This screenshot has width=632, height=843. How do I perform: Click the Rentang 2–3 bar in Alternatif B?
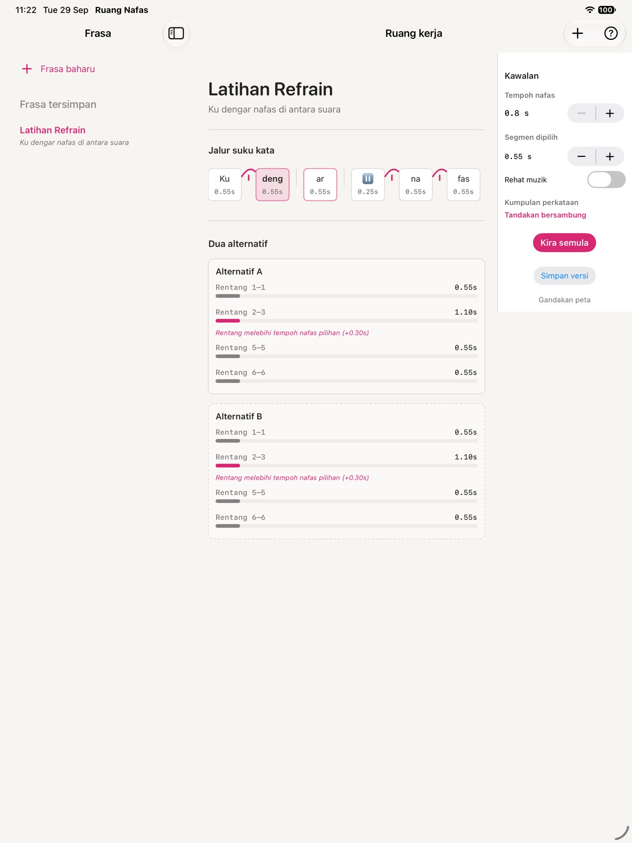[346, 466]
